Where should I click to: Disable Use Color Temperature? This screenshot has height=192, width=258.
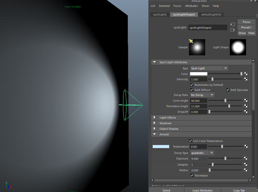190,141
